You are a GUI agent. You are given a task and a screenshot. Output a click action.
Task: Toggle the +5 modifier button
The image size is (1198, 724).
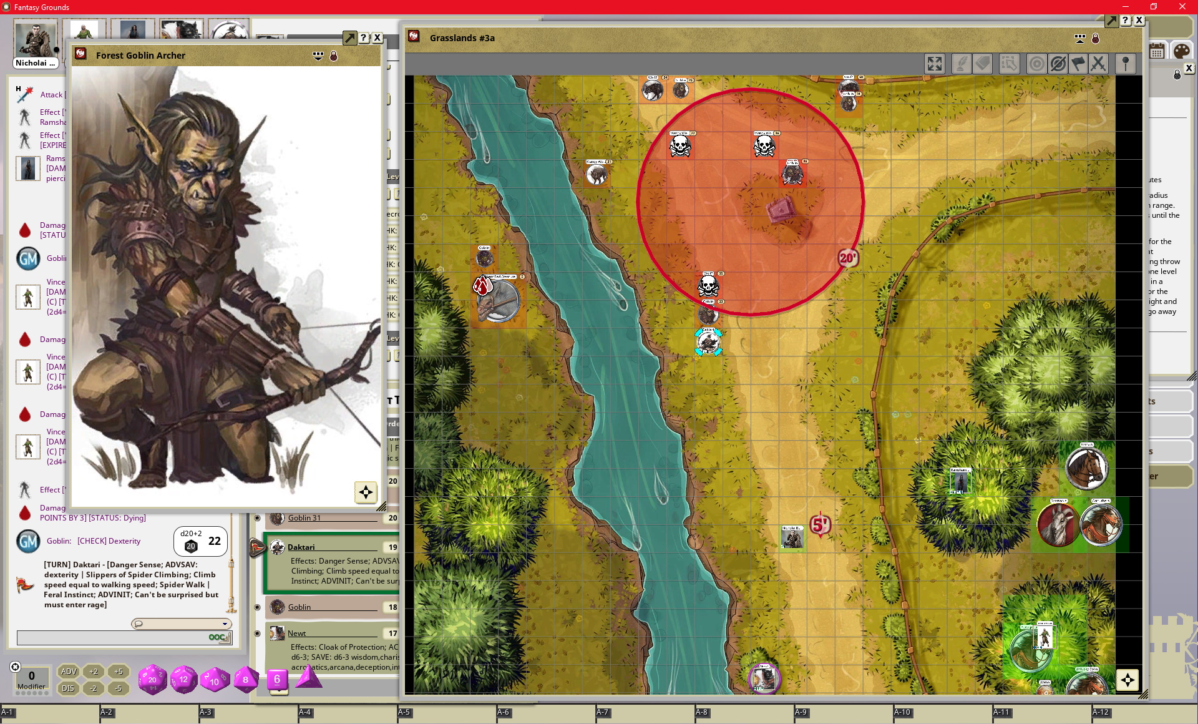point(119,672)
